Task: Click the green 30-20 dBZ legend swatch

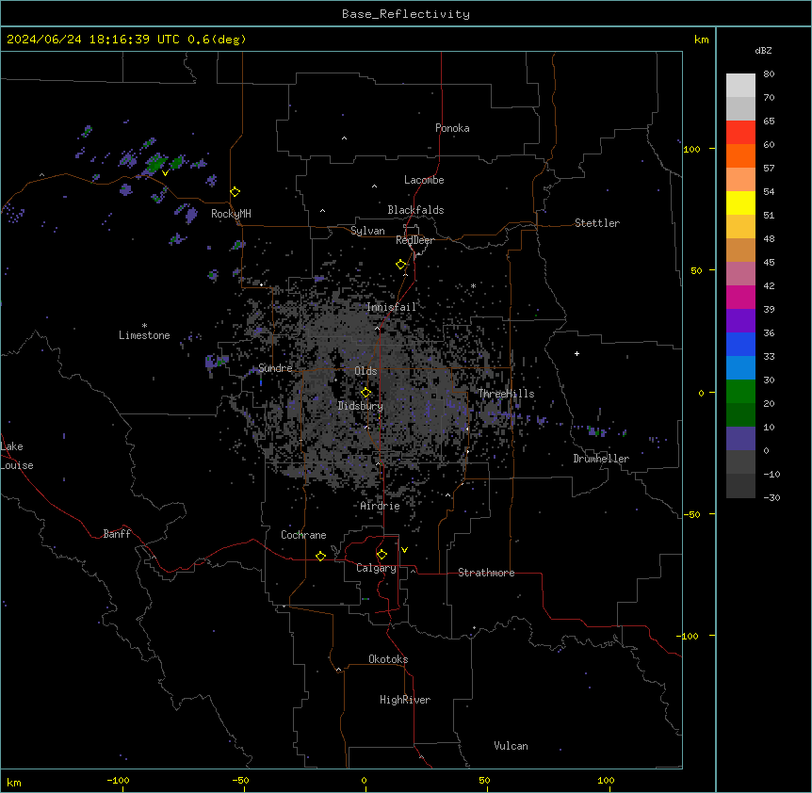Action: (740, 392)
